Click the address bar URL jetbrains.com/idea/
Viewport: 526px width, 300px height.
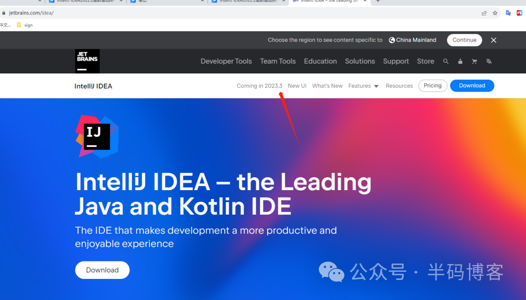click(31, 13)
